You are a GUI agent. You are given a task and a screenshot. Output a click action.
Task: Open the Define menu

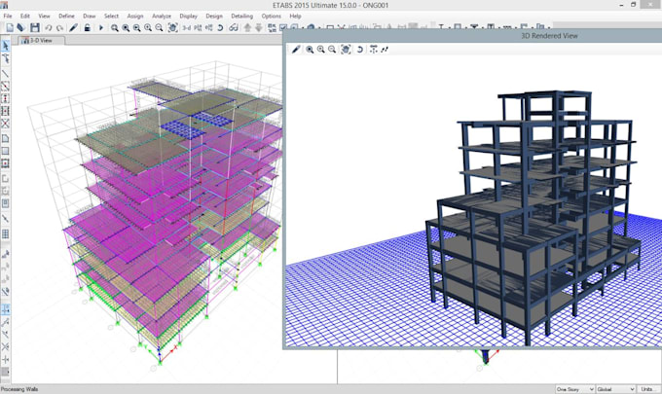click(x=66, y=17)
